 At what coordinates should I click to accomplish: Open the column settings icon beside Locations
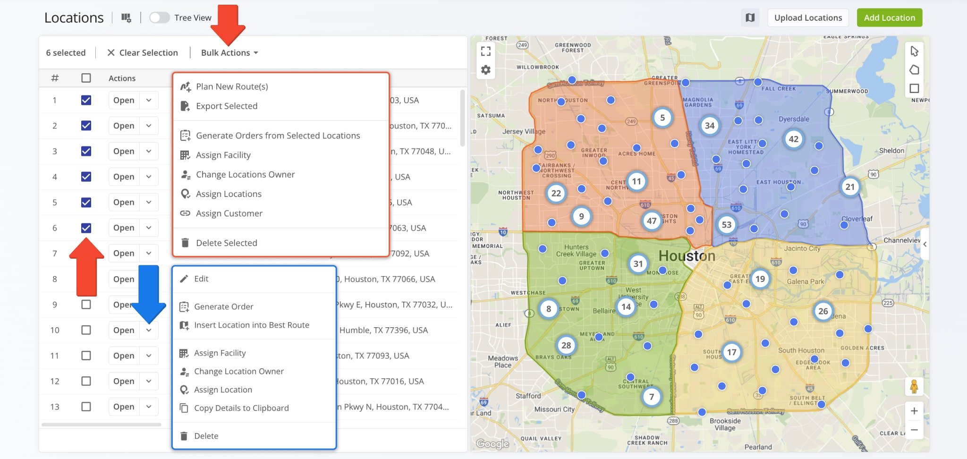[126, 18]
